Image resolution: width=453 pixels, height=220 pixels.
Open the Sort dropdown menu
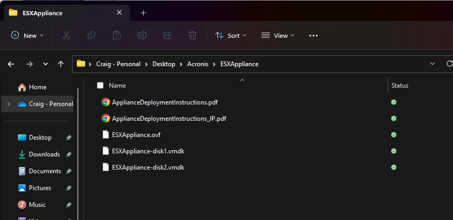[231, 36]
